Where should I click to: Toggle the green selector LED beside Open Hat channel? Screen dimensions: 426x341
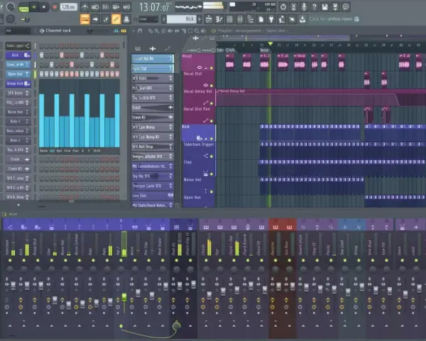35,74
